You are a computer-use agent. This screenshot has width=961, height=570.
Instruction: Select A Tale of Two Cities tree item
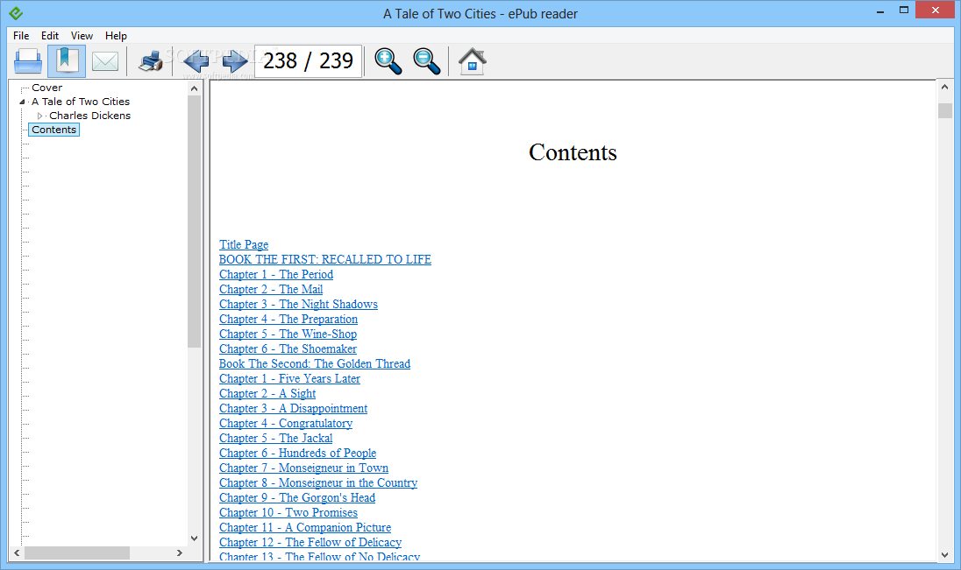[81, 102]
